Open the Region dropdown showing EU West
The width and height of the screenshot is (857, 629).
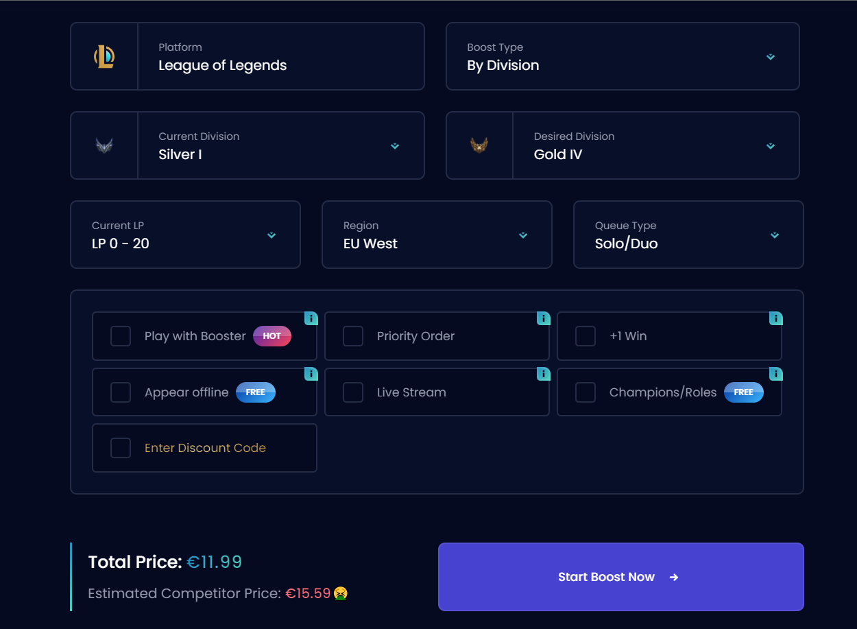(437, 235)
